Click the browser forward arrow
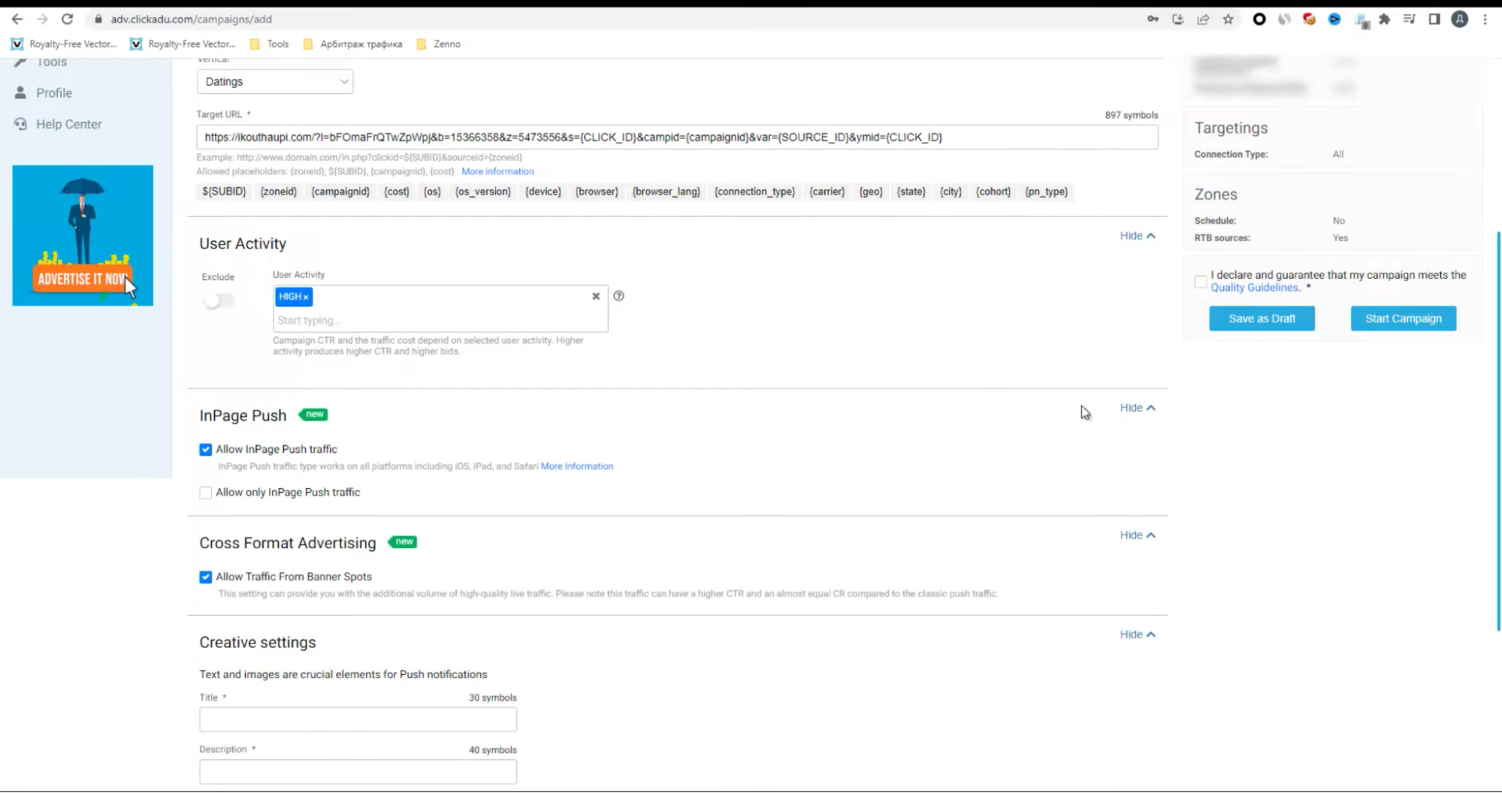 click(42, 19)
